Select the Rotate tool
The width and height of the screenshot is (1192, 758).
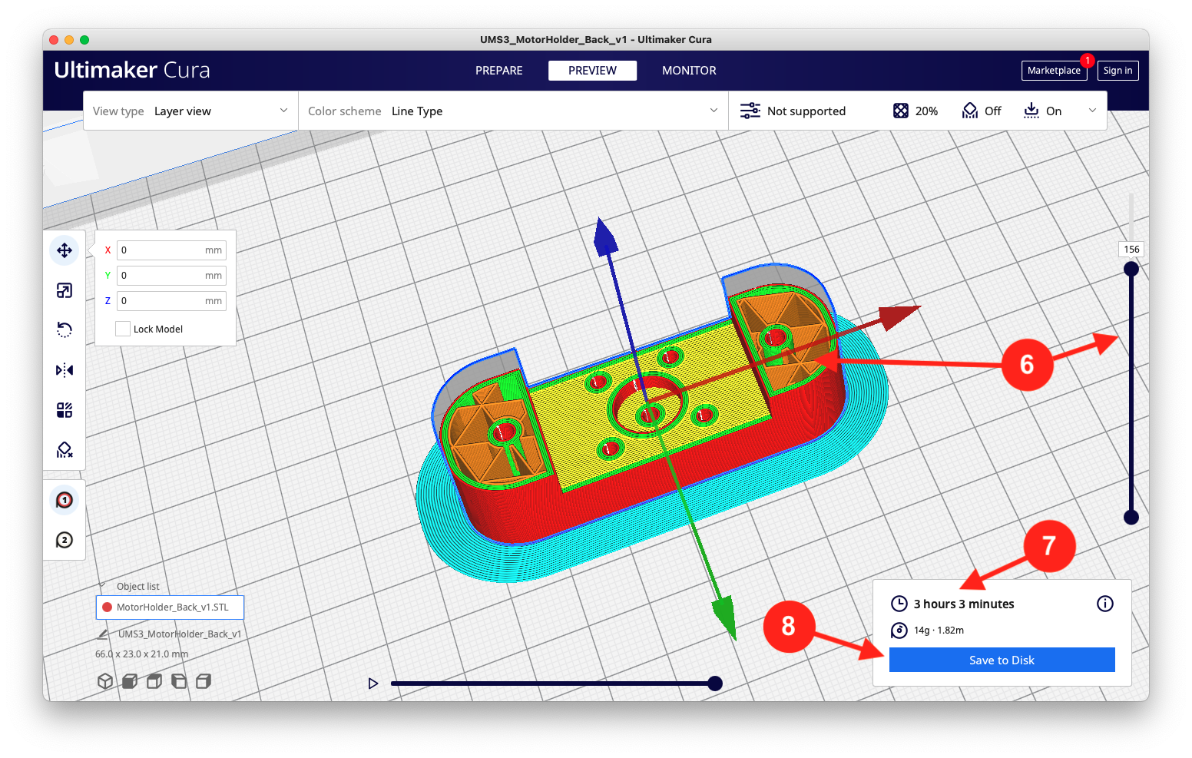point(65,329)
